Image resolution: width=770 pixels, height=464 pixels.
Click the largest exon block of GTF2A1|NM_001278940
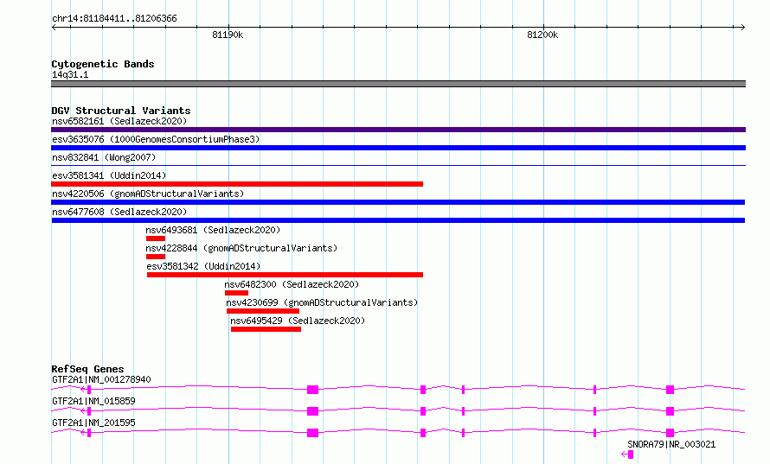(x=313, y=390)
